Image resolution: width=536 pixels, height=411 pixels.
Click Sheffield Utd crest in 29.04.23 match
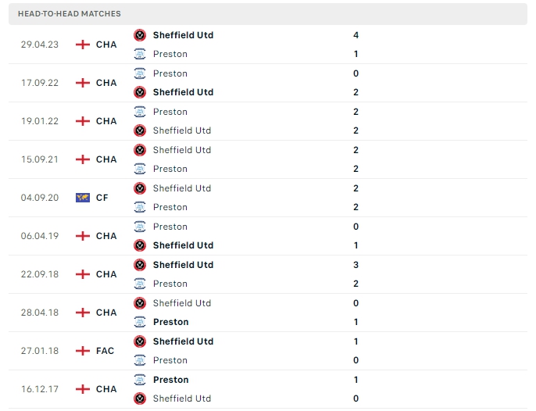click(140, 35)
